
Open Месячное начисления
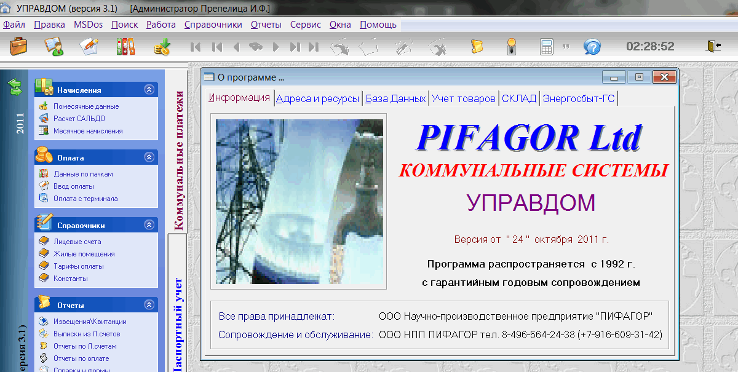pyautogui.click(x=88, y=131)
